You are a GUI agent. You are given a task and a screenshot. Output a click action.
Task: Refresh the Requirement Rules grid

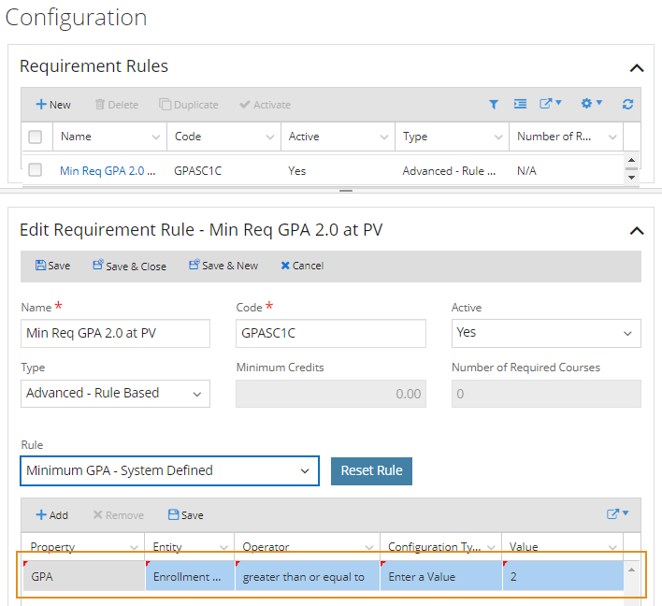[627, 104]
